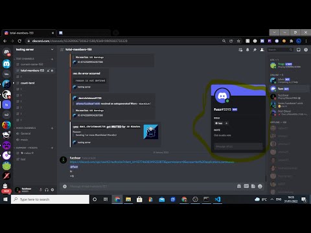Join the music voice channel

click(x=24, y=140)
